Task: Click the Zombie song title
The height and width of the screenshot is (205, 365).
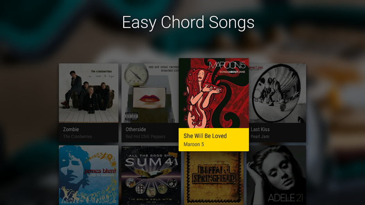Action: click(71, 130)
